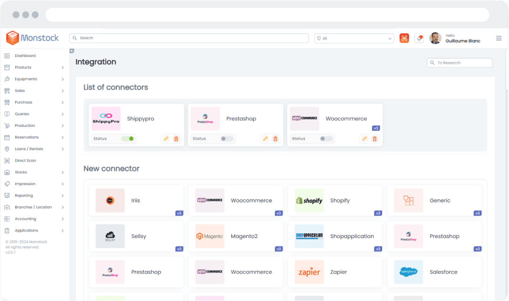Collapse the sidebar using the small toggle icon
Viewport: 509px width, 301px height.
pyautogui.click(x=72, y=51)
